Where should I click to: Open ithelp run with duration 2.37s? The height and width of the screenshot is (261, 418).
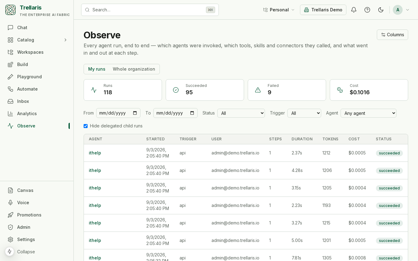click(95, 153)
